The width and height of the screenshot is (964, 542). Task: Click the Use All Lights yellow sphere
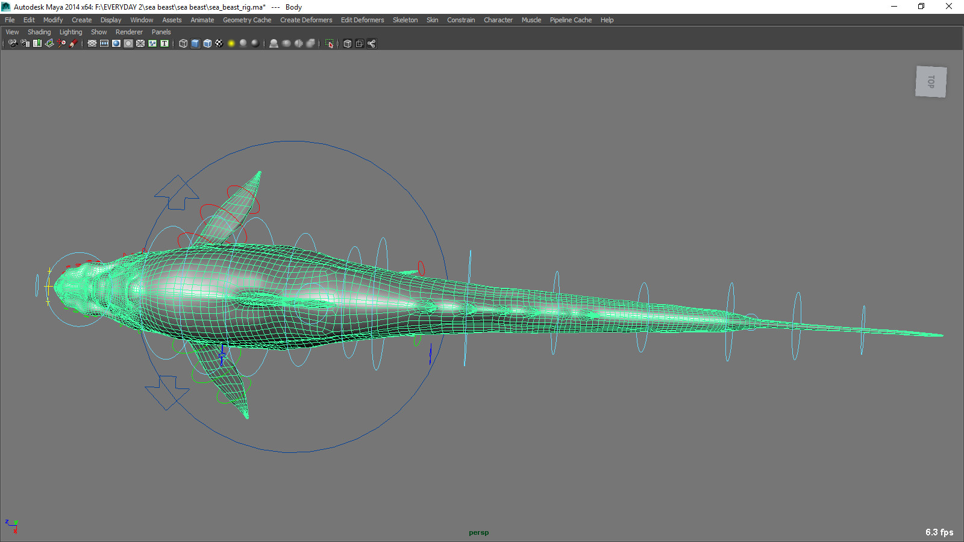pyautogui.click(x=231, y=43)
